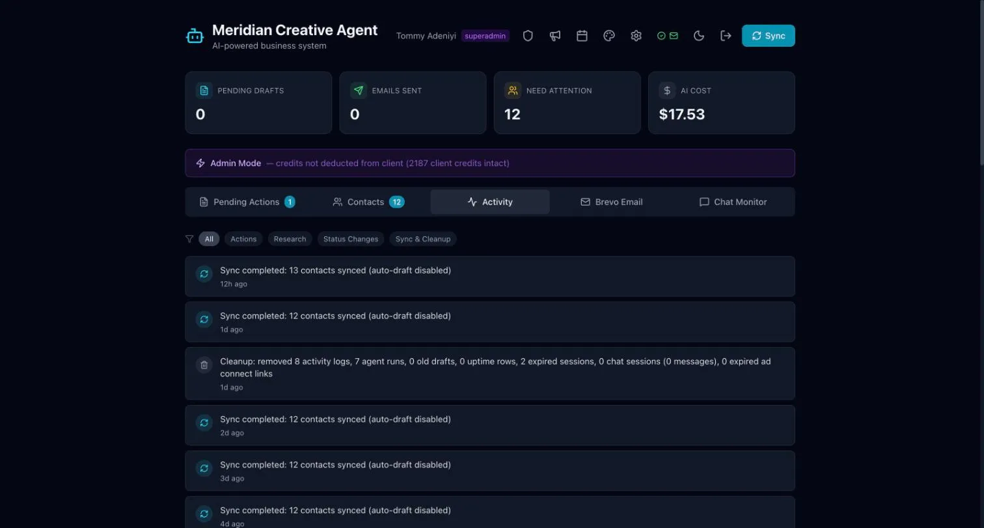Viewport: 984px width, 528px height.
Task: Open the Brevo Email tab
Action: [x=612, y=202]
